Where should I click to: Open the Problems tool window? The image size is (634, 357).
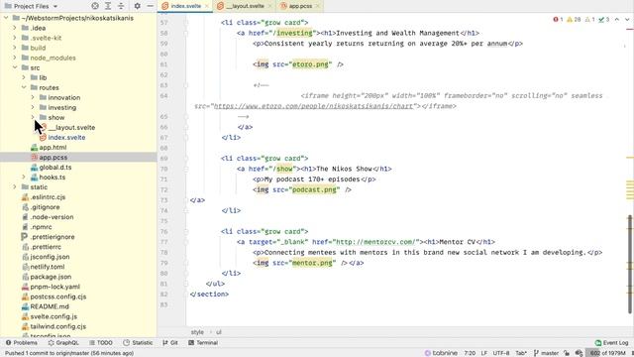click(22, 342)
